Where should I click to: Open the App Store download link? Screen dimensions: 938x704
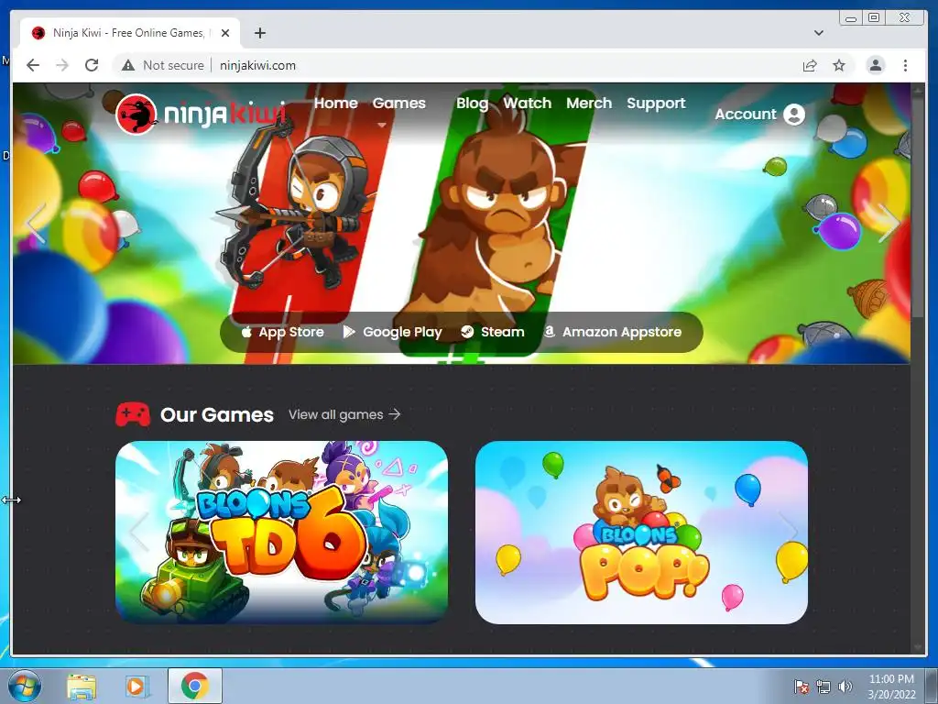coord(282,332)
